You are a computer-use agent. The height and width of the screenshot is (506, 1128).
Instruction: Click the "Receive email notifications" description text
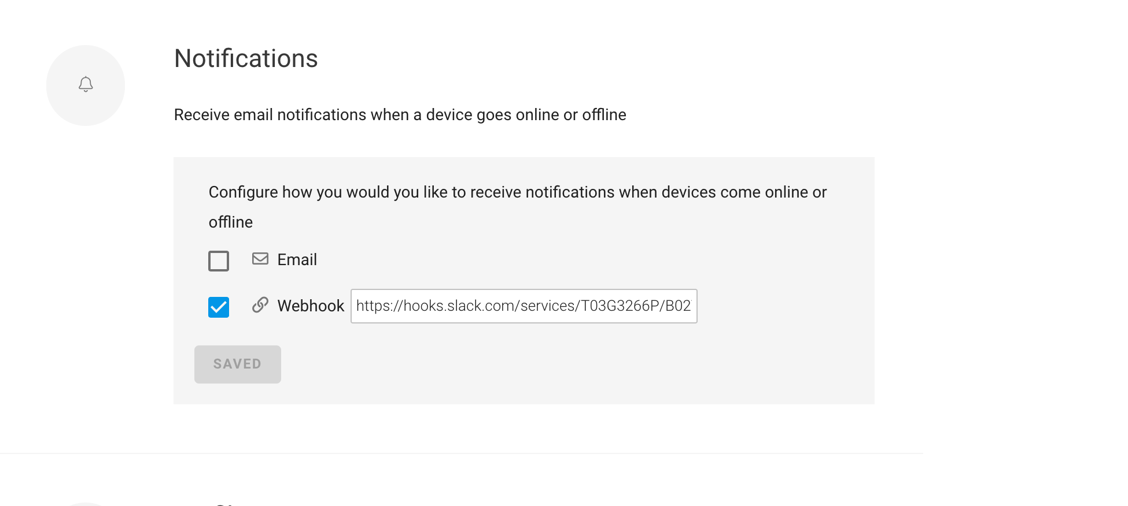tap(400, 115)
